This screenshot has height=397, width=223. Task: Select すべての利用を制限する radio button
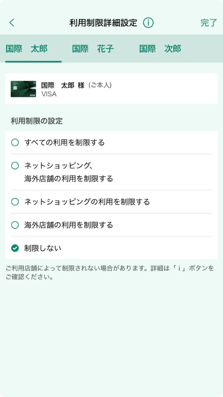click(15, 143)
